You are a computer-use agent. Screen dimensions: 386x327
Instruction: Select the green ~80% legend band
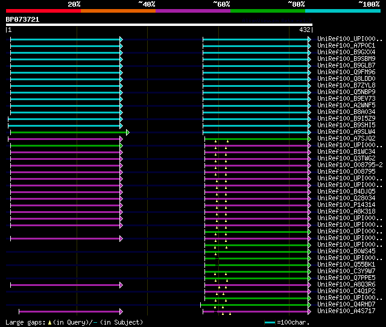point(267,11)
